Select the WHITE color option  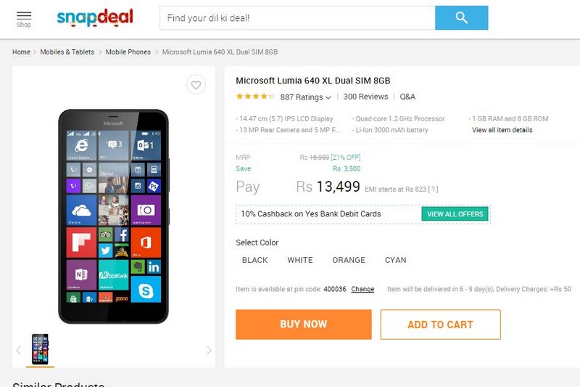tap(300, 260)
